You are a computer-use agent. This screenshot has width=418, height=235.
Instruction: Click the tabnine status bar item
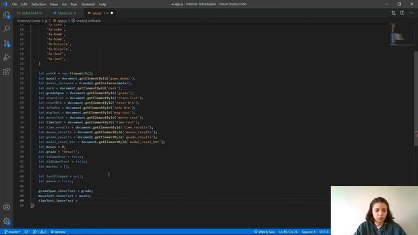coord(58,232)
